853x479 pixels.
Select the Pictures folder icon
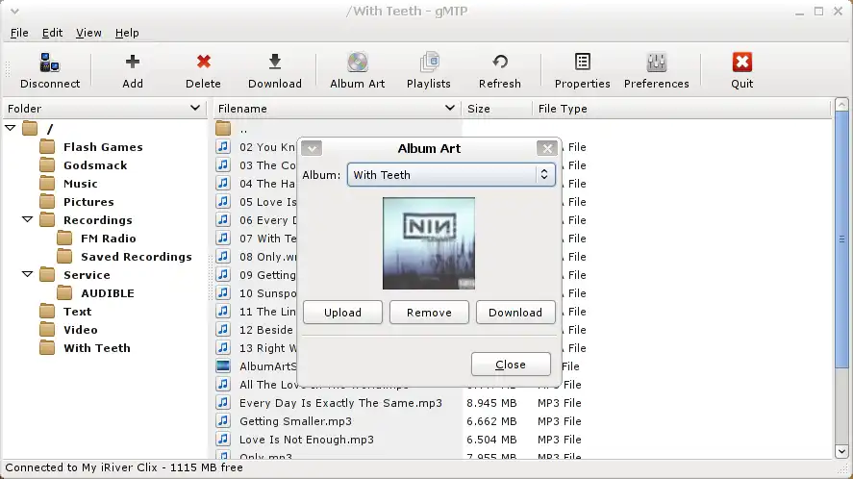47,201
